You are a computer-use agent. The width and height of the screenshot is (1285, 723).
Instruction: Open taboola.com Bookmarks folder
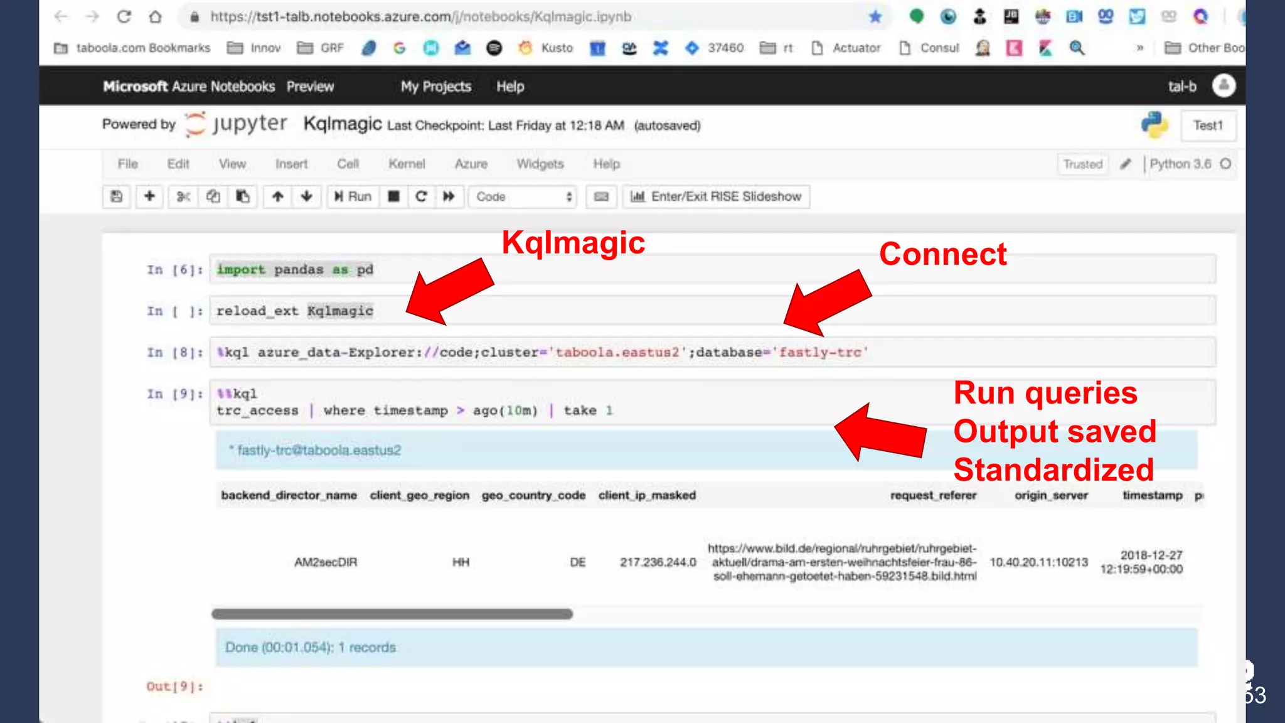tap(132, 48)
